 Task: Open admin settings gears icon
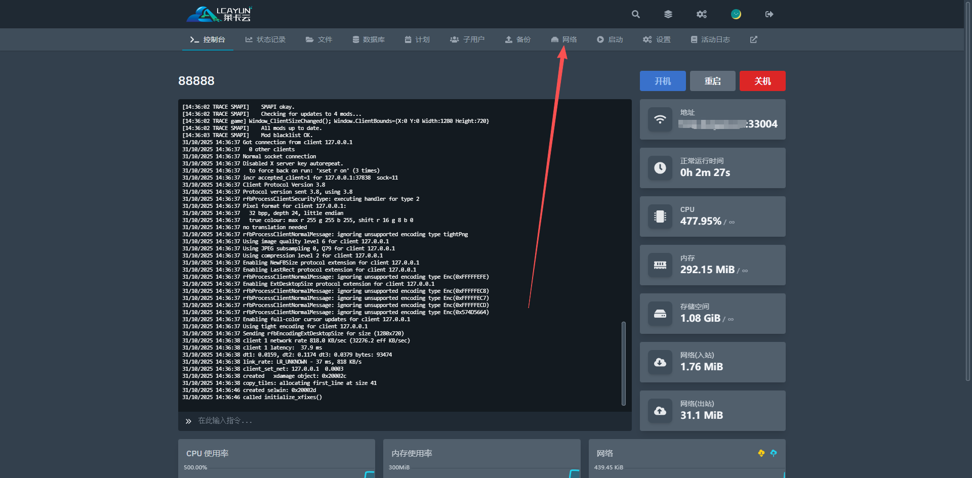coord(701,14)
